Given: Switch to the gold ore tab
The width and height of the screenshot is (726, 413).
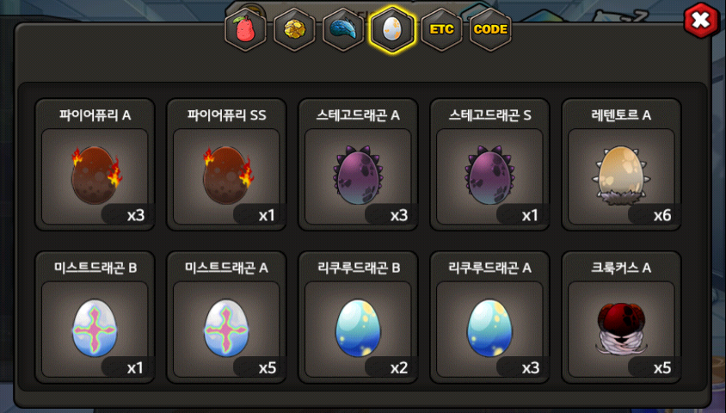Looking at the screenshot, I should (x=294, y=29).
